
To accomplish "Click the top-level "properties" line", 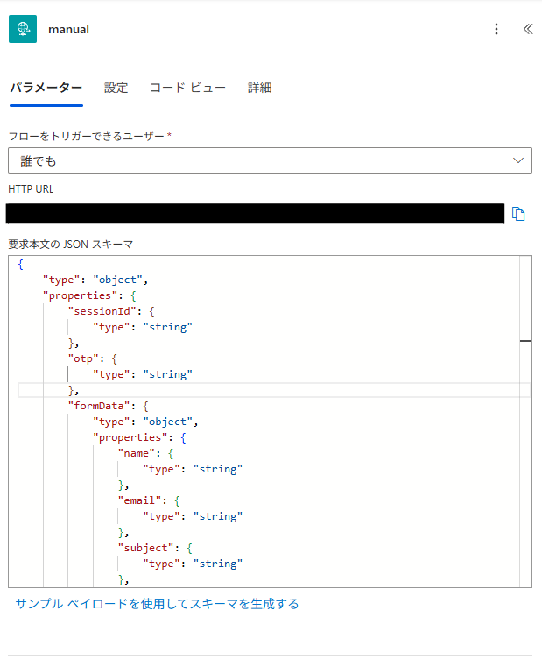I will coord(89,296).
